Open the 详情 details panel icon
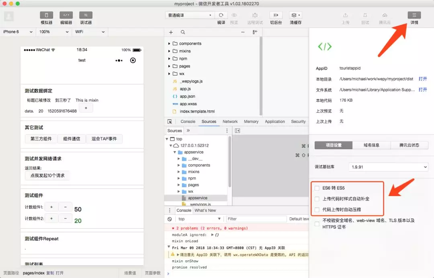The height and width of the screenshot is (278, 434). pyautogui.click(x=414, y=15)
